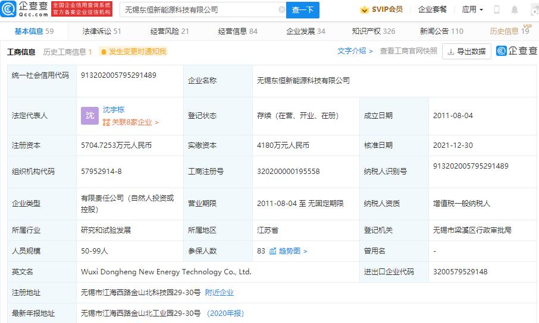This screenshot has height=323, width=539.
Task: Open SVIP会员 link
Action: click(x=381, y=9)
